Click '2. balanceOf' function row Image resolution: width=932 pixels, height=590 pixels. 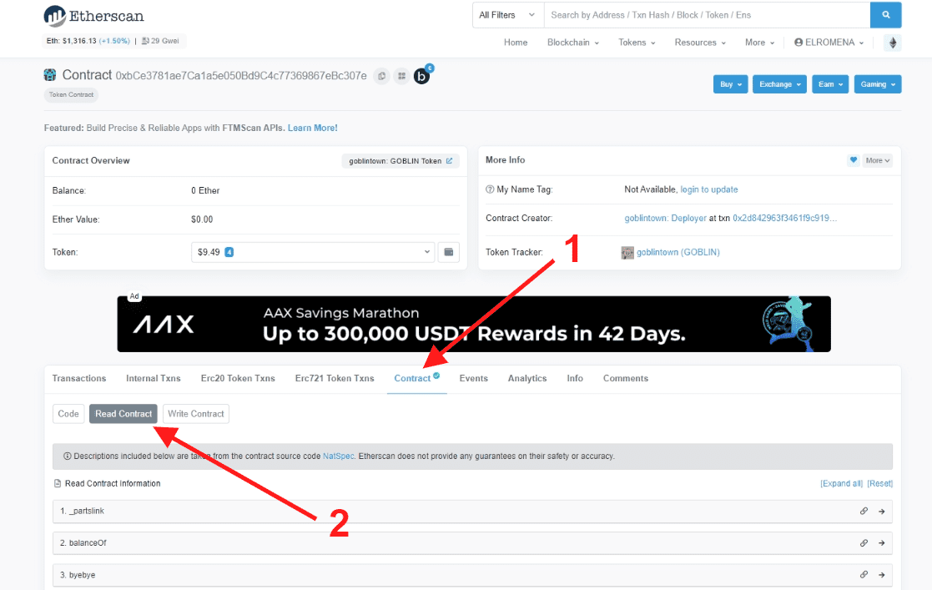[x=472, y=543]
